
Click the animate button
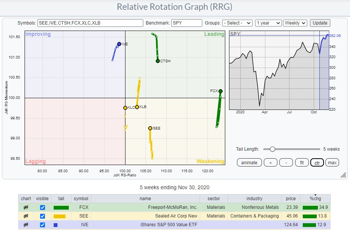coord(249,163)
